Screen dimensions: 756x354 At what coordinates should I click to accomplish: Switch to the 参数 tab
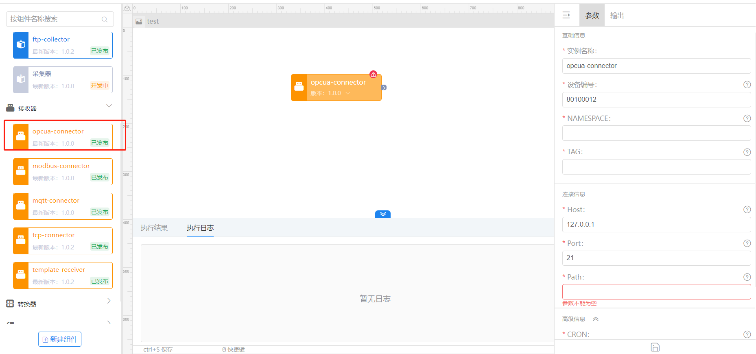[592, 15]
